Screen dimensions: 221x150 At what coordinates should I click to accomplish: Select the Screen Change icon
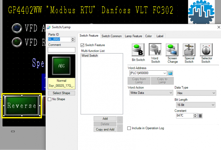point(172,50)
